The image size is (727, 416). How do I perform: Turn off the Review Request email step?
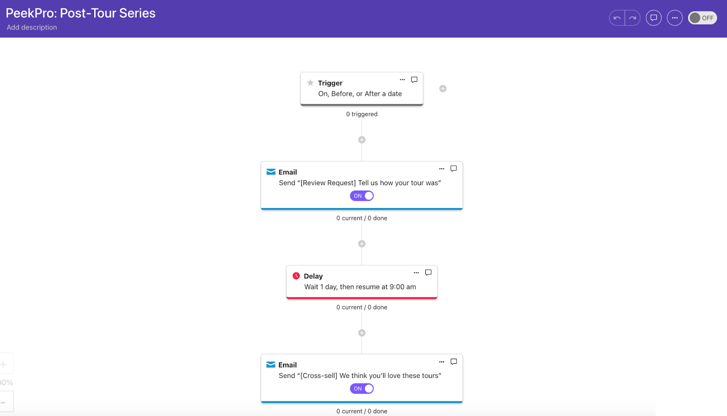pyautogui.click(x=362, y=196)
